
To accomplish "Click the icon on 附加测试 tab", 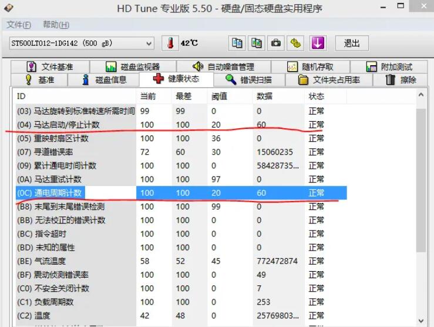I will (371, 67).
